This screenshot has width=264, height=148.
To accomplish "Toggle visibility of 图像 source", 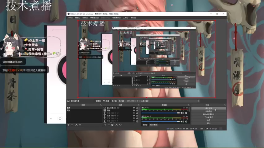I will click(x=134, y=111).
